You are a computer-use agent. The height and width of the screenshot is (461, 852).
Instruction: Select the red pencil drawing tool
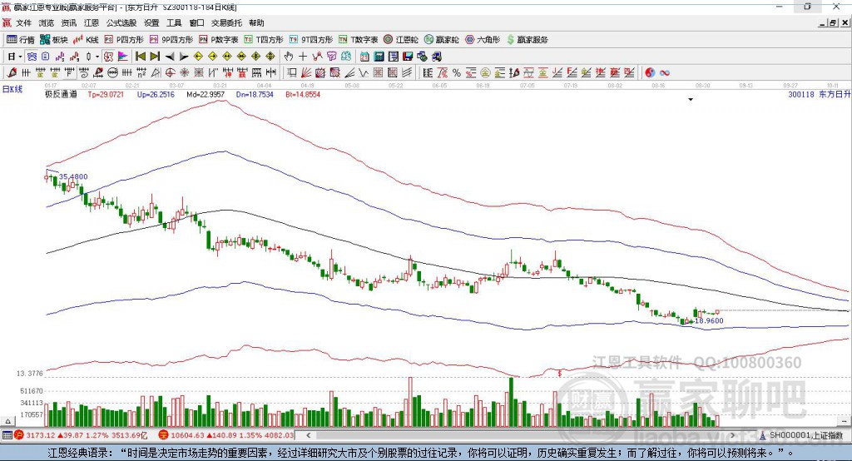coord(12,72)
